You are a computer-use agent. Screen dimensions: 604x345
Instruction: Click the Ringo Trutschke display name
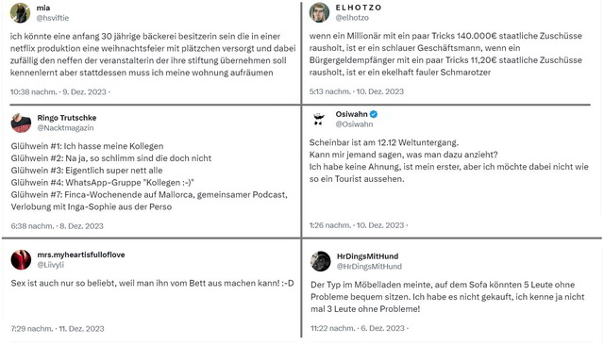click(x=67, y=118)
